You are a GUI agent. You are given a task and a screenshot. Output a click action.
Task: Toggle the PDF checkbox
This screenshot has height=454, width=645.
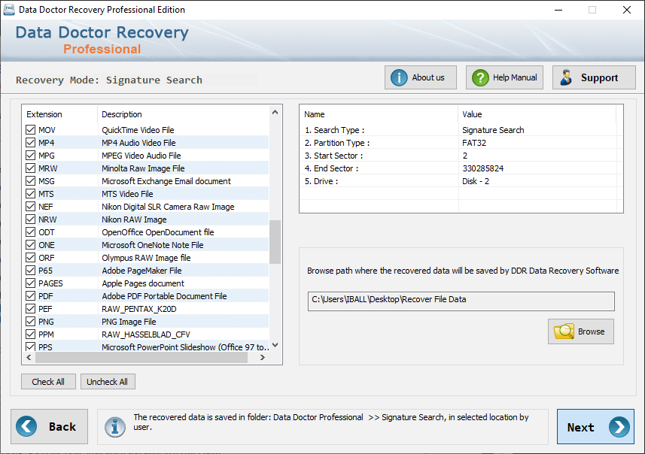click(x=30, y=296)
